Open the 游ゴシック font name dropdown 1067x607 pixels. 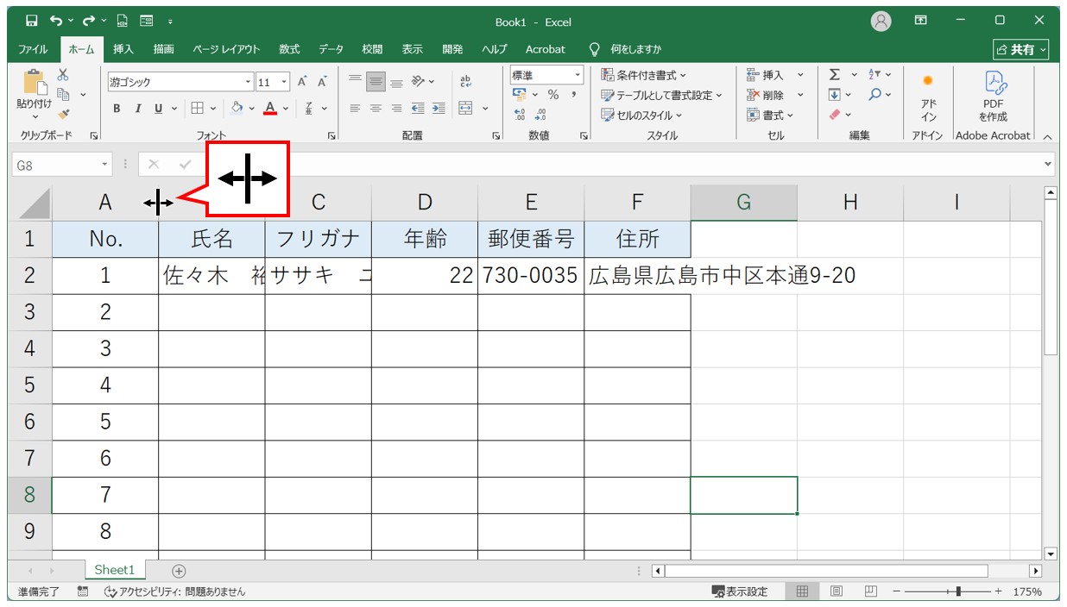point(249,83)
